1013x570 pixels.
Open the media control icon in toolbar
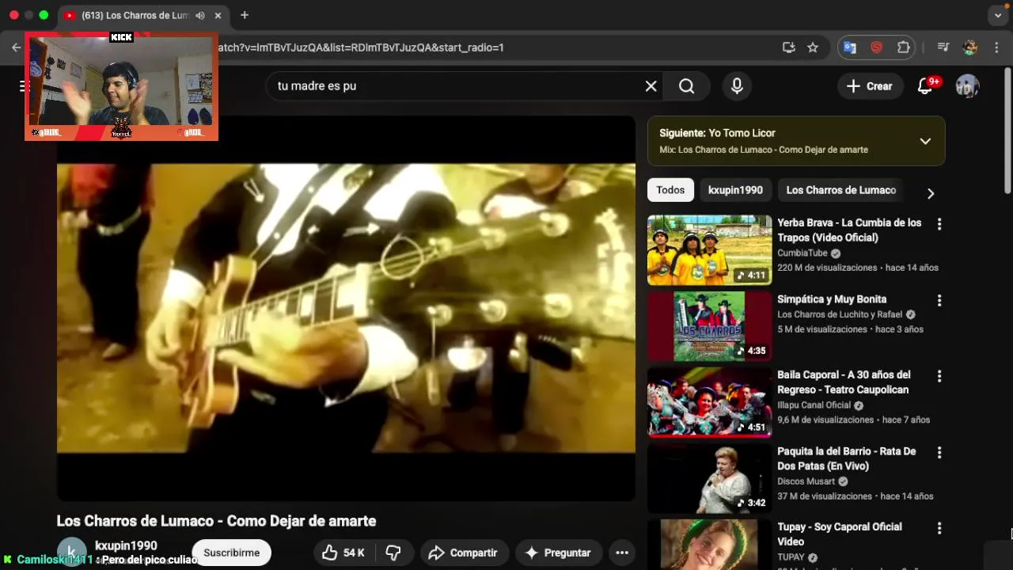943,47
